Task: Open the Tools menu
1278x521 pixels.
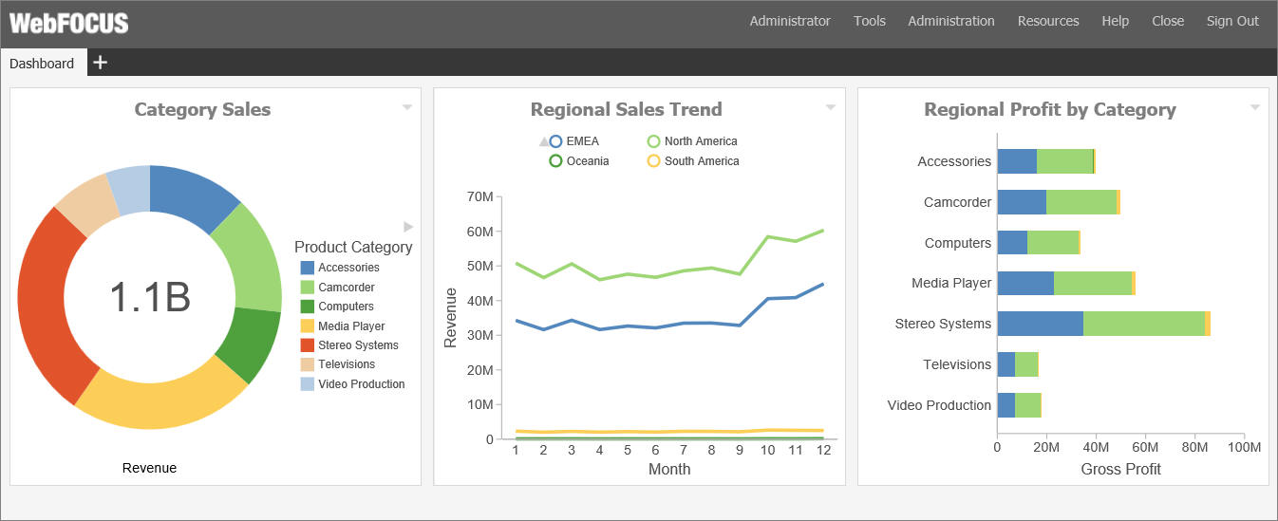Action: [x=869, y=21]
